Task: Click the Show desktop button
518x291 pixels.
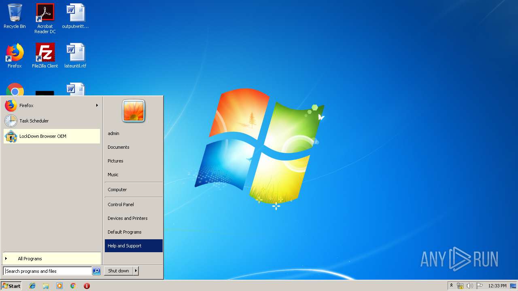Action: [514, 286]
